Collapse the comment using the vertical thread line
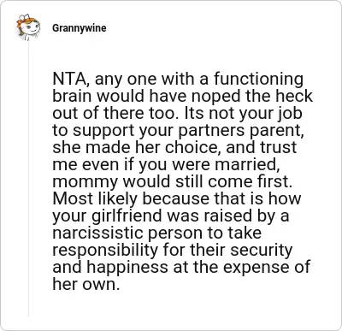The image size is (342, 331). tap(28, 180)
